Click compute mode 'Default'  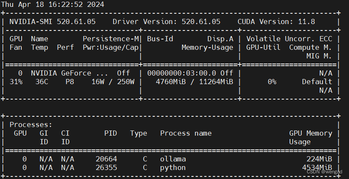317,82
